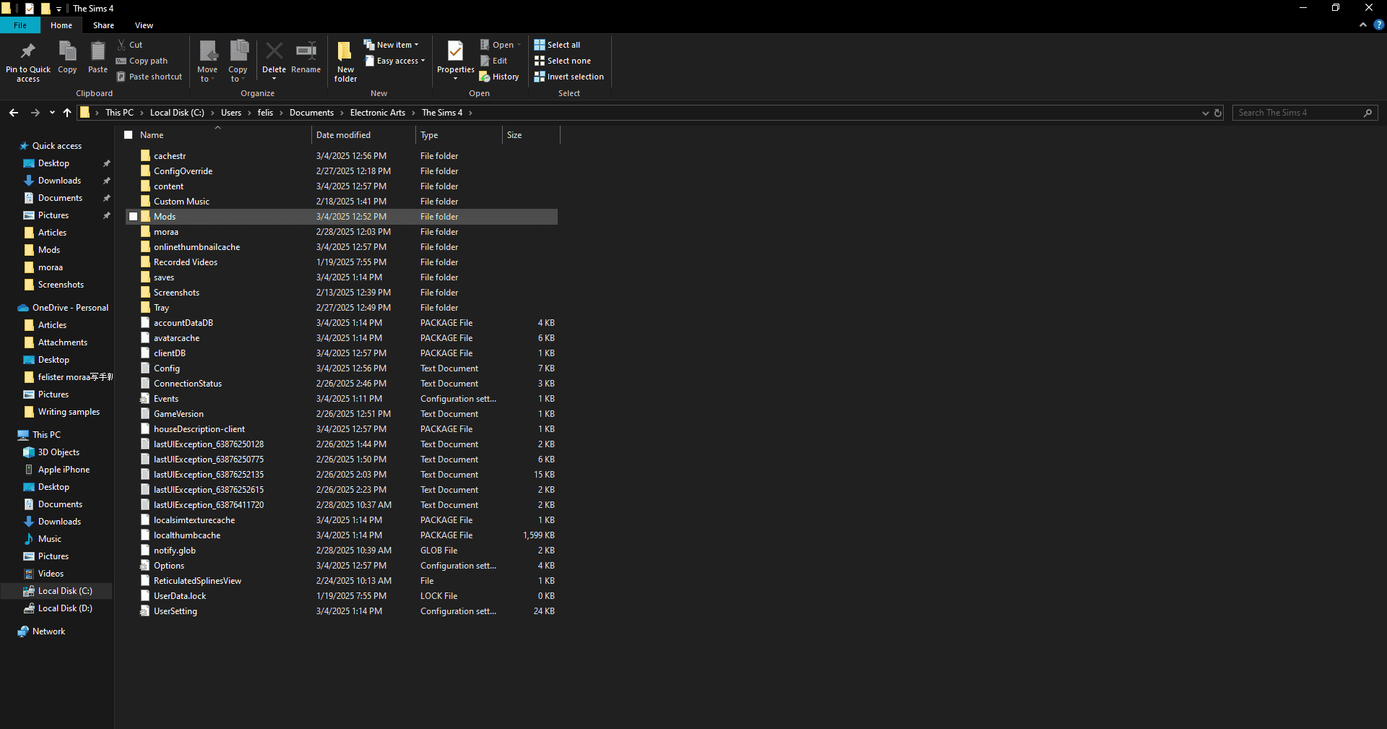Switch to the View ribbon tab
The image size is (1387, 729).
coord(144,25)
